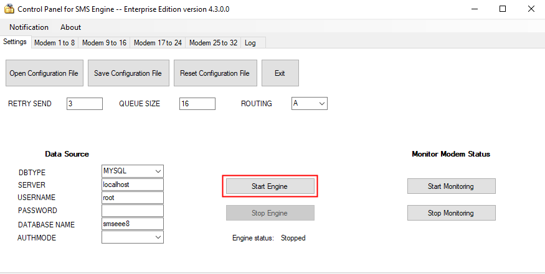Click Open Configuration File button

point(44,73)
